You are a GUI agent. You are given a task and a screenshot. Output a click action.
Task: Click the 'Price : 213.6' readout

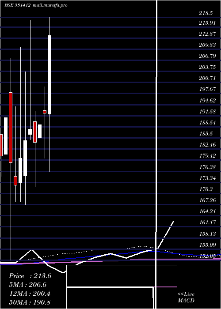point(30,276)
